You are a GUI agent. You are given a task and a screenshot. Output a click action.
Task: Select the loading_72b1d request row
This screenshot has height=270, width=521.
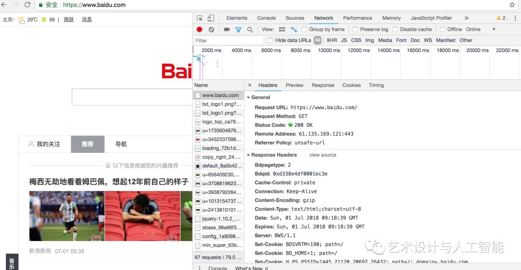point(219,148)
